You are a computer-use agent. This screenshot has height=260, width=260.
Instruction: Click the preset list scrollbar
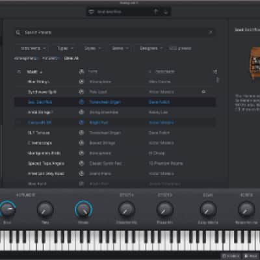pyautogui.click(x=218, y=80)
